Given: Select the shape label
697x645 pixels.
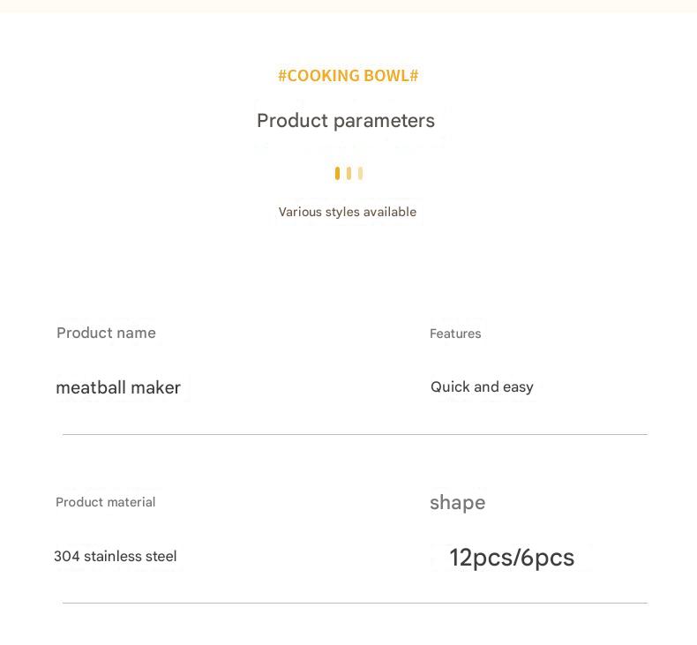Looking at the screenshot, I should coord(457,502).
